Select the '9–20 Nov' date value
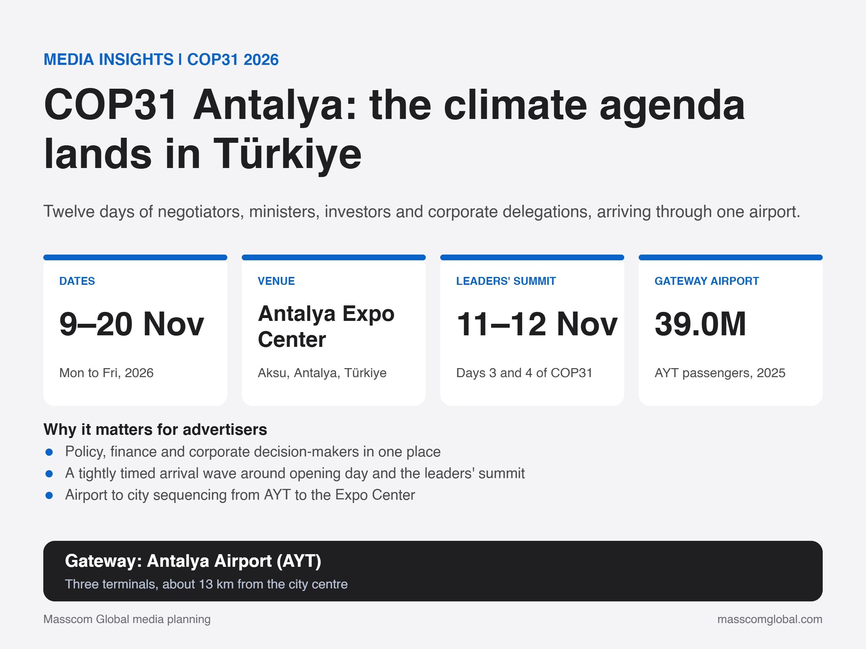The width and height of the screenshot is (866, 649). point(132,324)
